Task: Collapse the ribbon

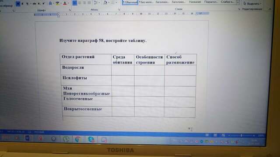Action: (x=270, y=9)
